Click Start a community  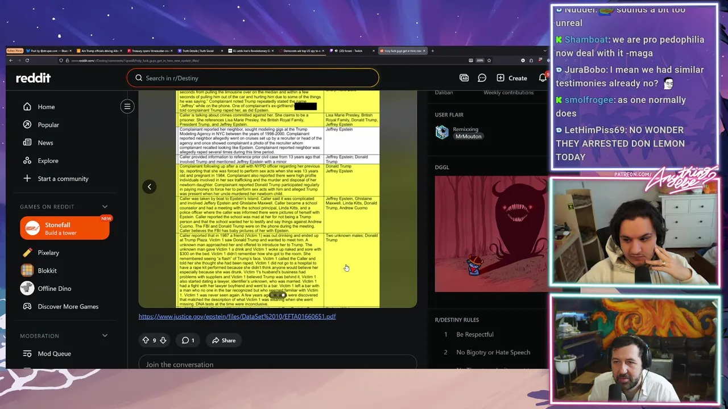coord(64,178)
